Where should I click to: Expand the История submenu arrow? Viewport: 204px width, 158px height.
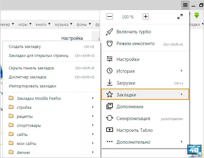point(182,71)
